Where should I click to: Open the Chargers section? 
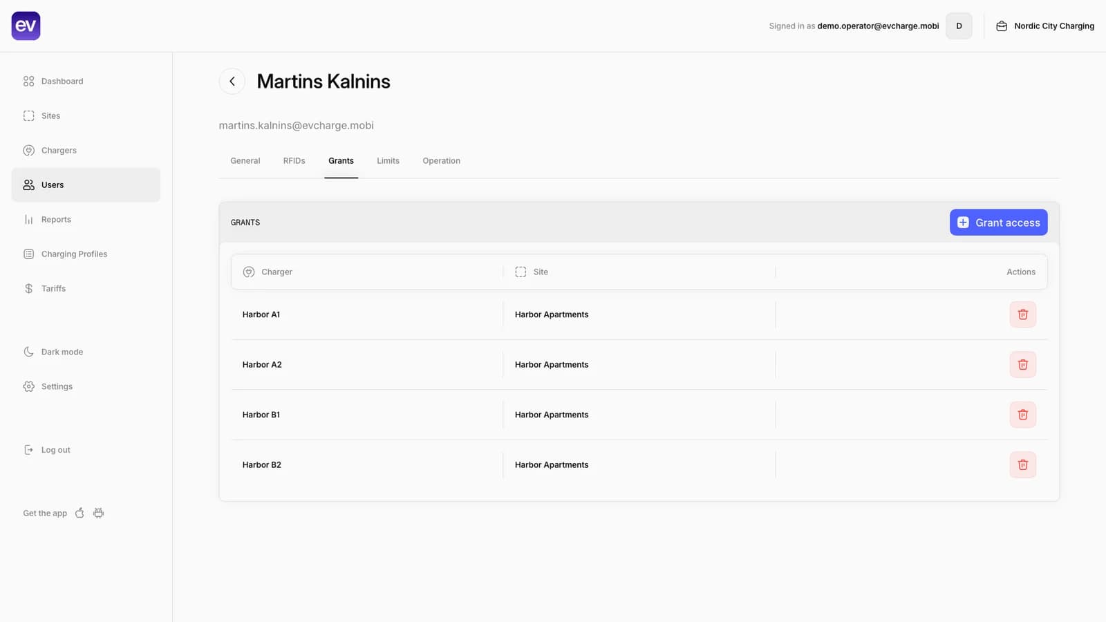pos(86,150)
